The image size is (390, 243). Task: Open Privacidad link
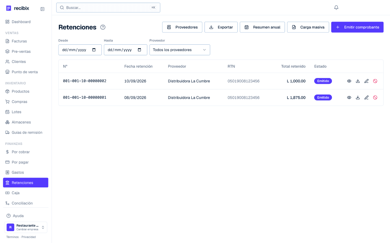pyautogui.click(x=29, y=237)
